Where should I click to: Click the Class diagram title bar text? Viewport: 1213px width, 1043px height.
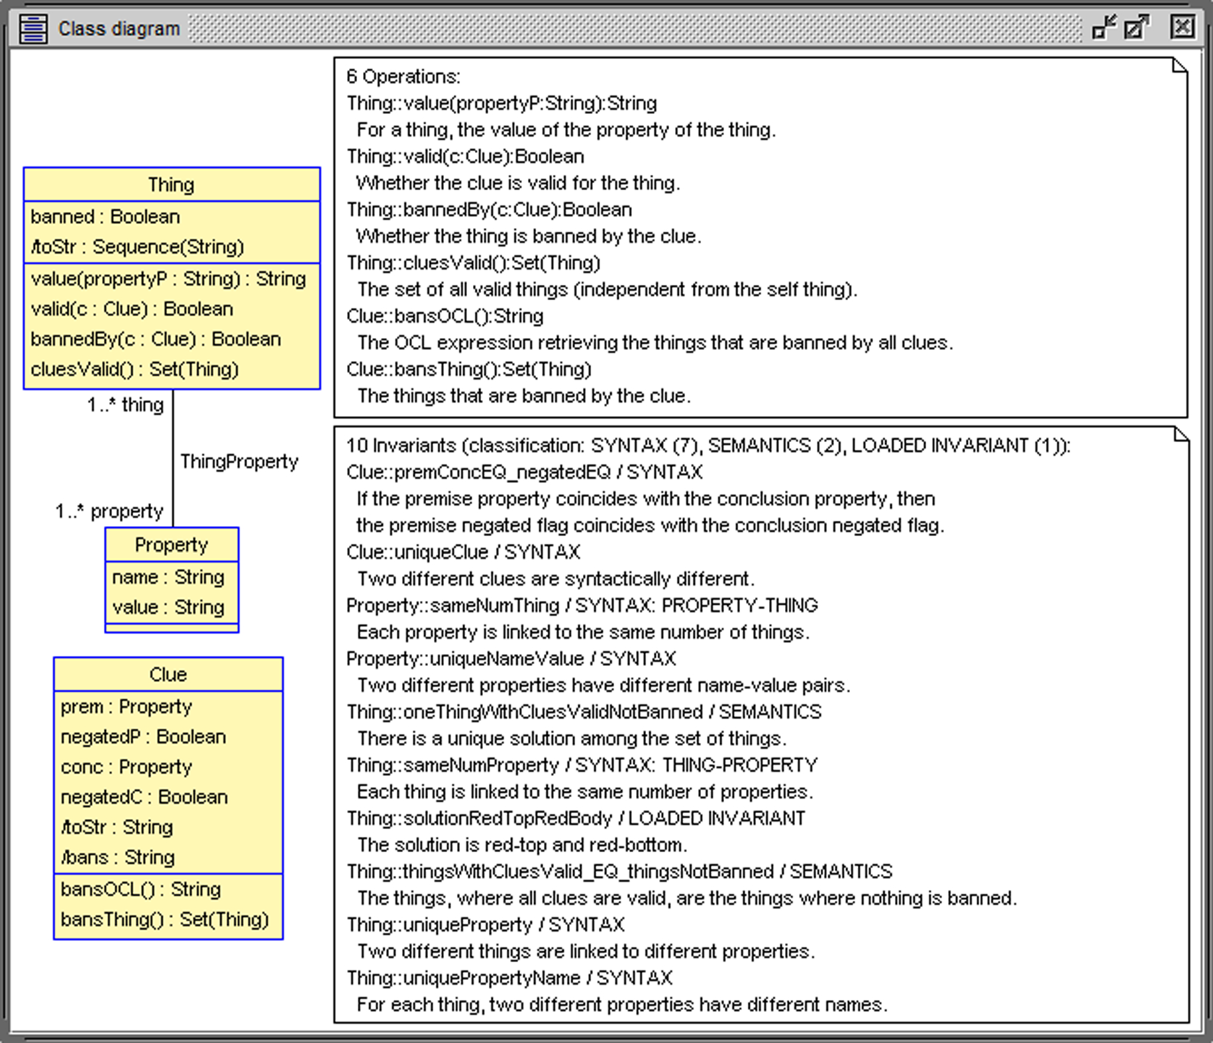coord(119,29)
